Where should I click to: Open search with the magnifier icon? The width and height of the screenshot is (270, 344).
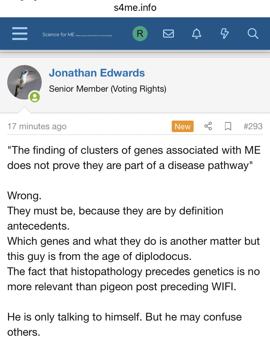[253, 34]
